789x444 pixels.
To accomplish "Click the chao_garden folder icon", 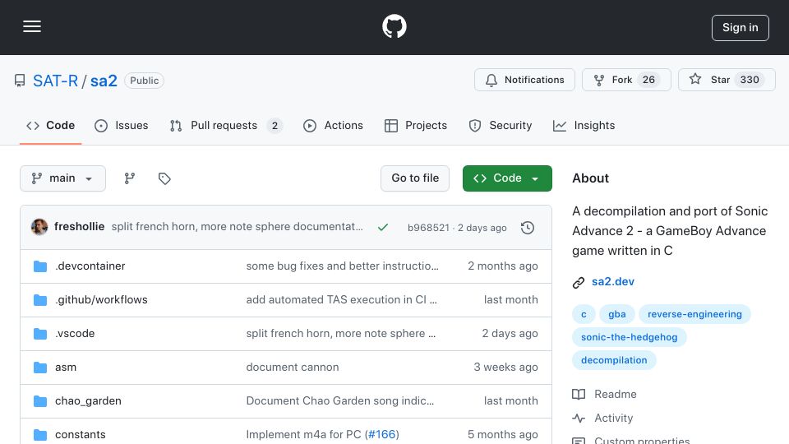I will (40, 400).
